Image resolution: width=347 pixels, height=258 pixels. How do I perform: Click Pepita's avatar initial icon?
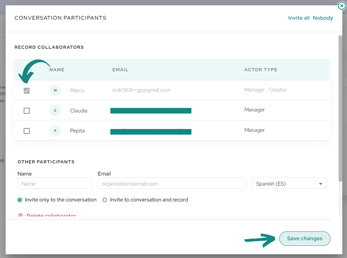pyautogui.click(x=55, y=131)
